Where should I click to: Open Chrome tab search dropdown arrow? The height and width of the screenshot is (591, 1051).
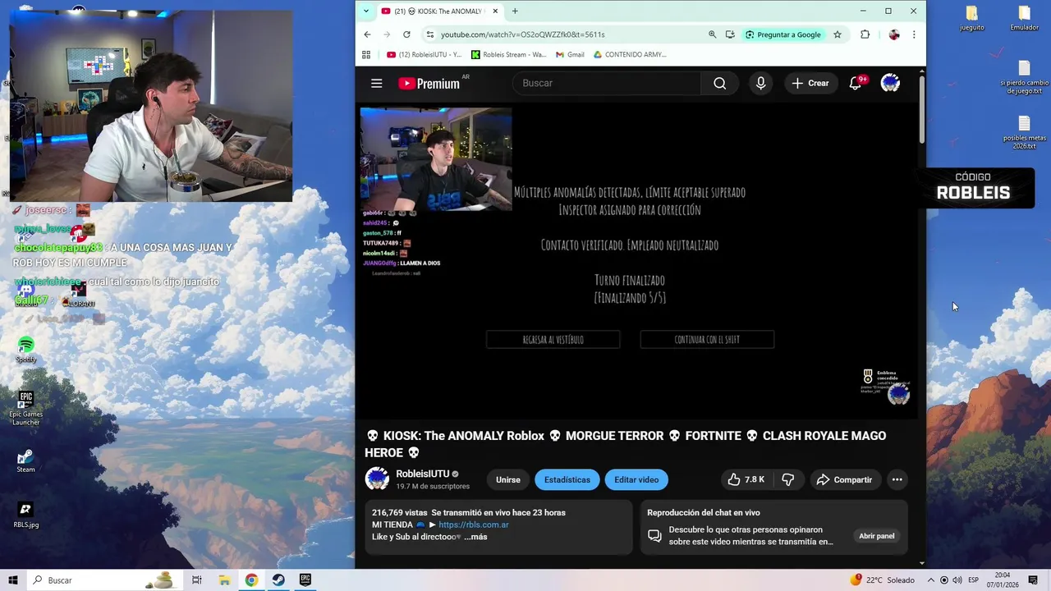[x=366, y=11]
